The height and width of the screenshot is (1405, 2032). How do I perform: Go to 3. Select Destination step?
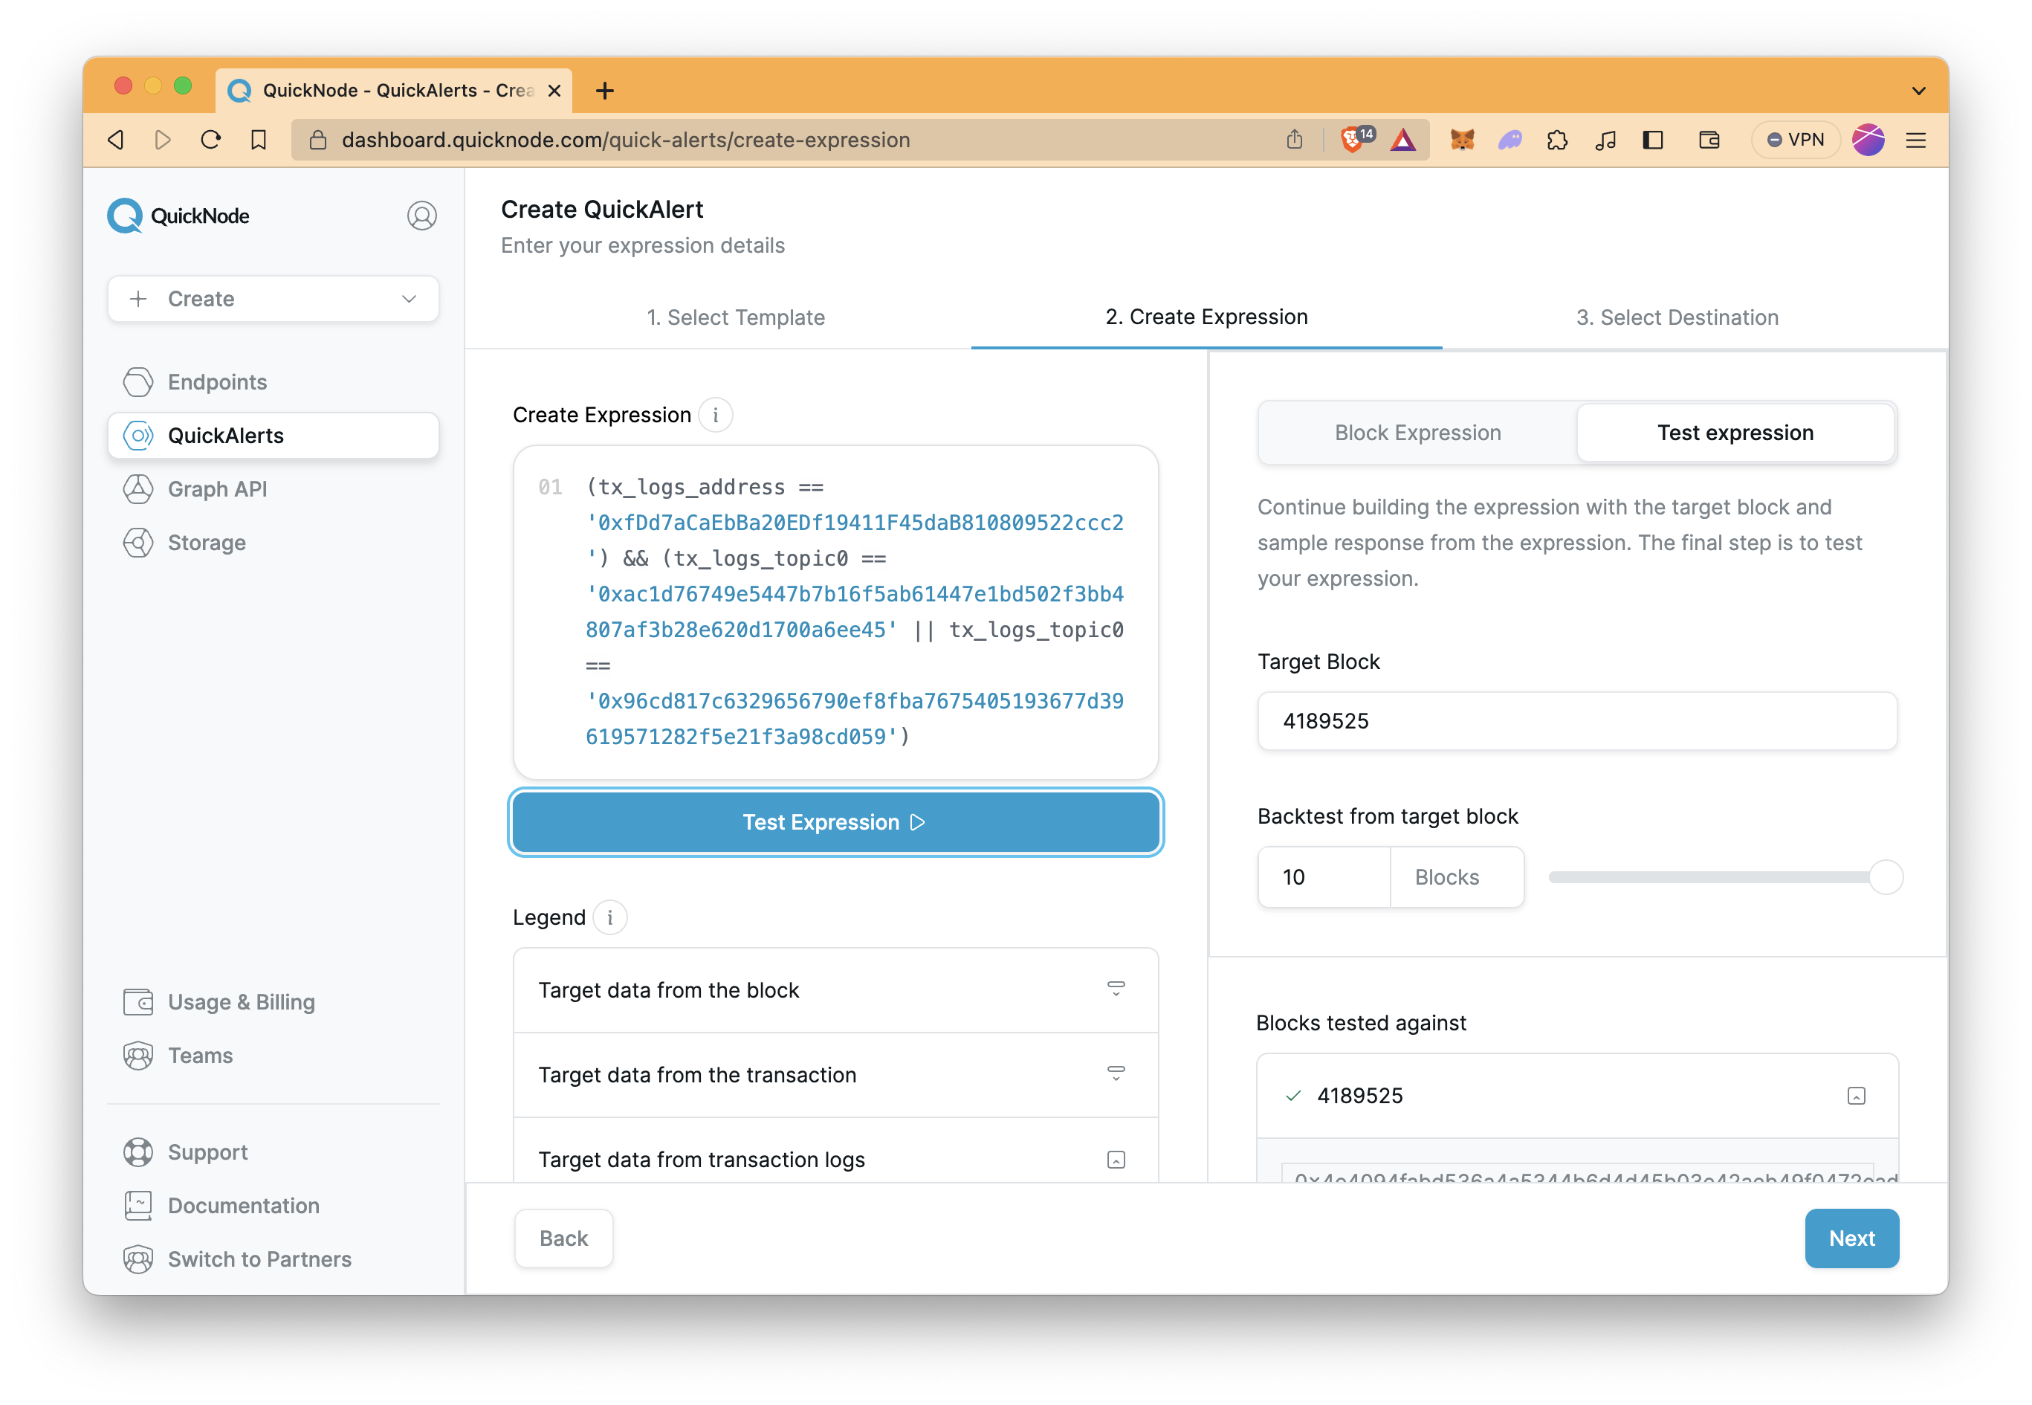(1677, 318)
